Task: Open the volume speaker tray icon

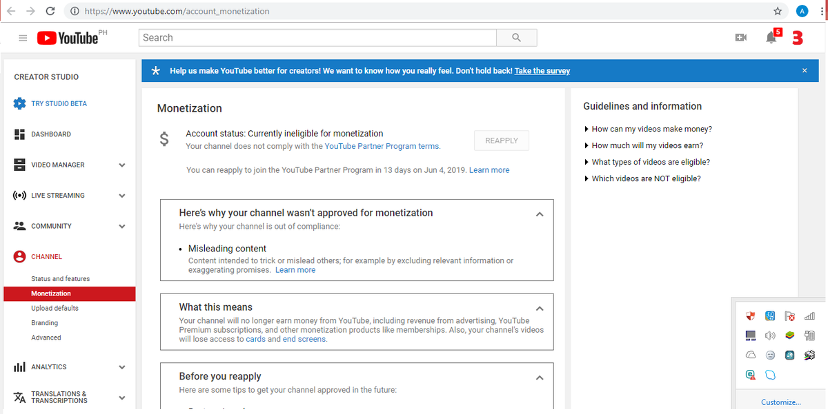Action: coord(770,335)
